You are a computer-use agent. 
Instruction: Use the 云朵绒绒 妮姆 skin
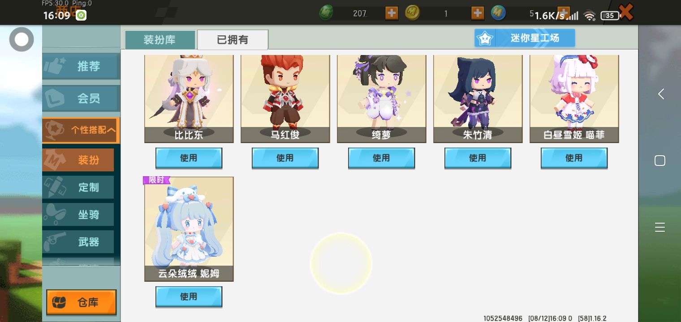(189, 297)
